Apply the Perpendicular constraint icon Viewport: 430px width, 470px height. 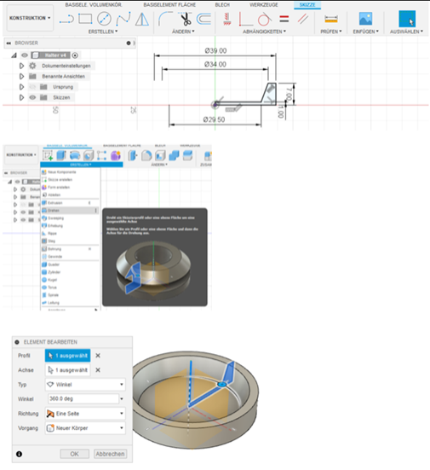click(245, 19)
